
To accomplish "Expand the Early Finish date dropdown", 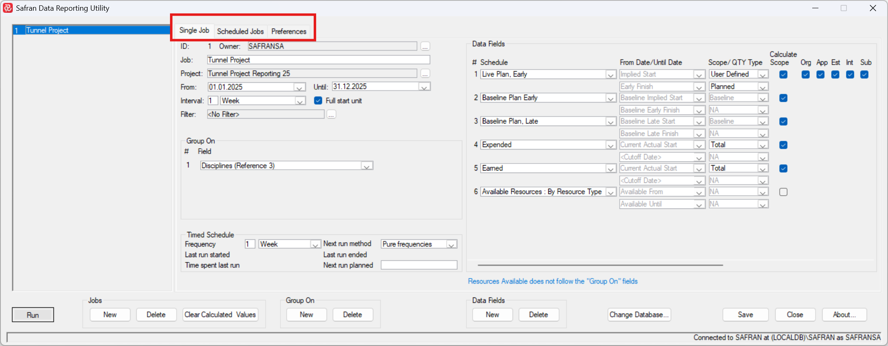I will [x=699, y=87].
